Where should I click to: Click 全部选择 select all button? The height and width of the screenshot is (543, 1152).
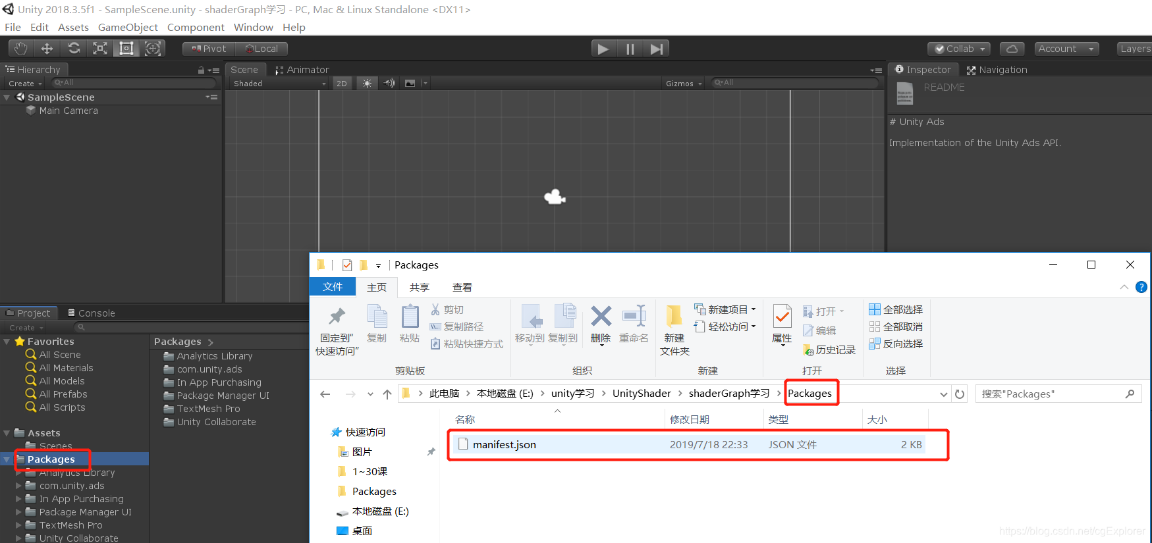896,310
